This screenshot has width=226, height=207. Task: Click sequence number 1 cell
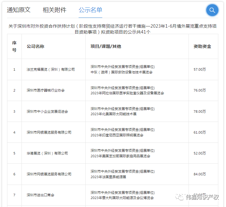(x=14, y=69)
